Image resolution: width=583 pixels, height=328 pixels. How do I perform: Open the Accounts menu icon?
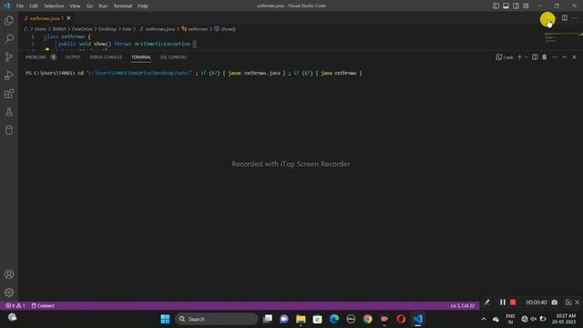point(9,274)
